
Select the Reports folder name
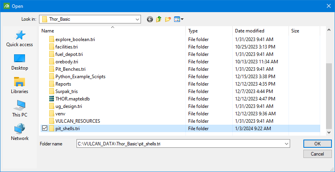click(x=63, y=84)
